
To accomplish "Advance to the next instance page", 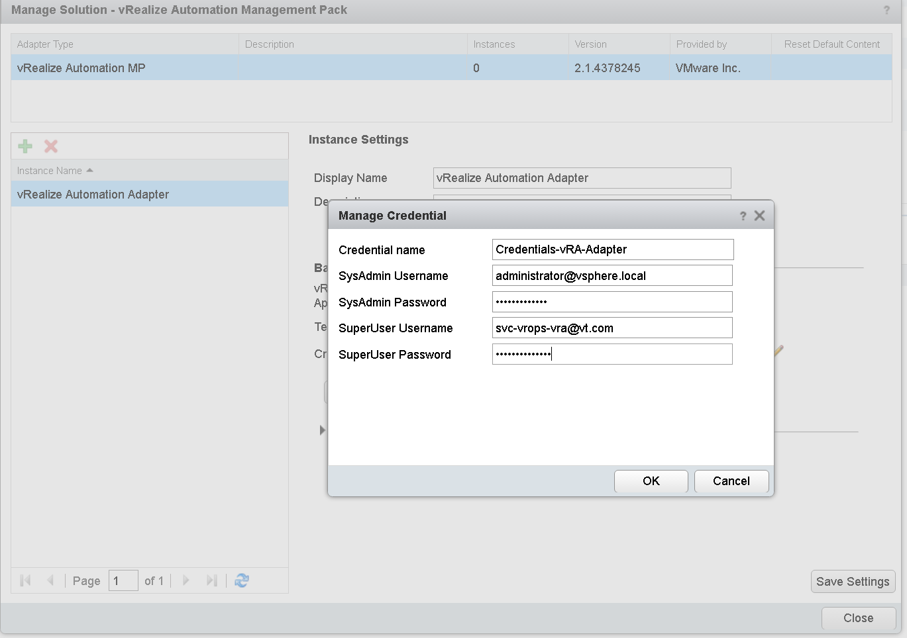I will tap(186, 580).
